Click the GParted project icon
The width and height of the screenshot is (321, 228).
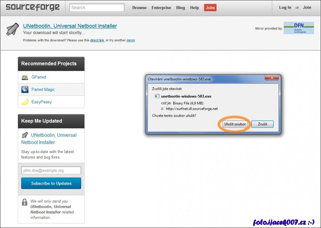pos(25,77)
